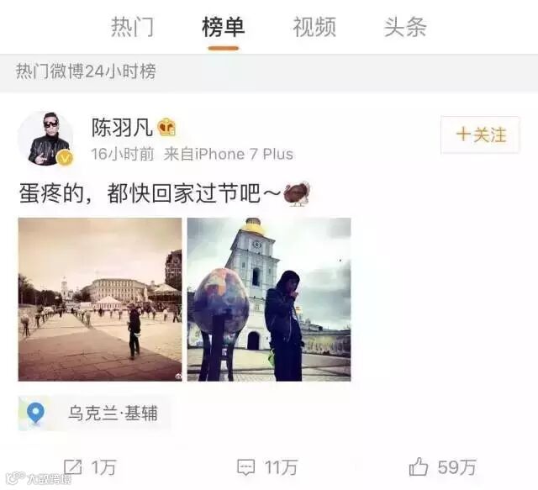Open the 视频 tab

(314, 27)
